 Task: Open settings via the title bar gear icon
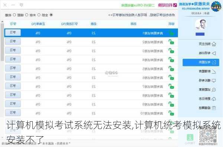tap(21, 5)
